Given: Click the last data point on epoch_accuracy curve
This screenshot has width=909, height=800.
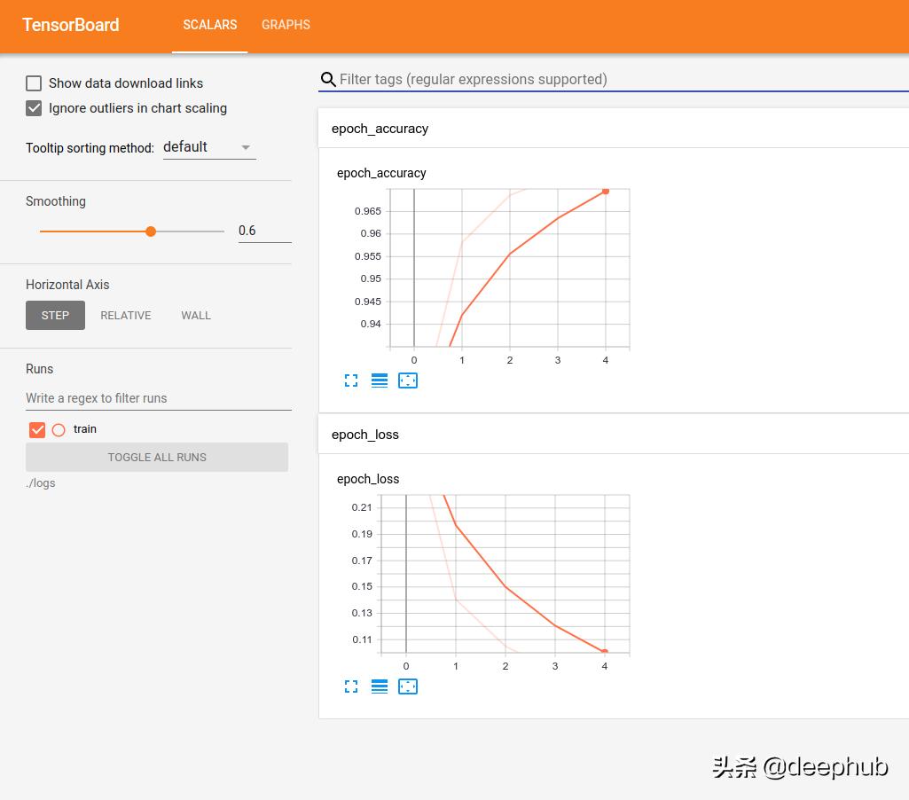Looking at the screenshot, I should [605, 192].
